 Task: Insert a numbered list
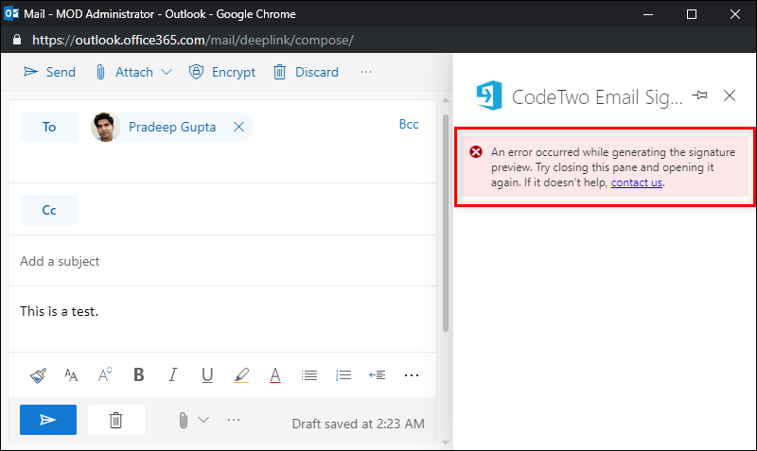click(343, 375)
